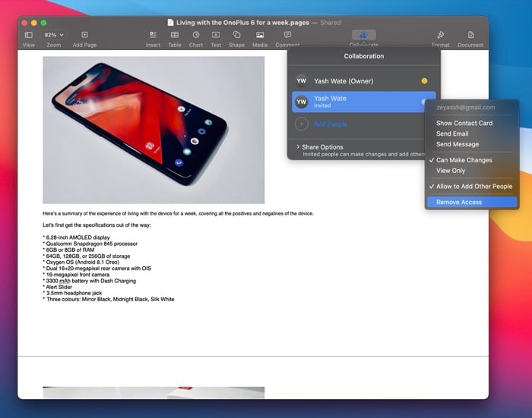Add a Comment from the toolbar
Screen dimensions: 532x418
tap(288, 35)
